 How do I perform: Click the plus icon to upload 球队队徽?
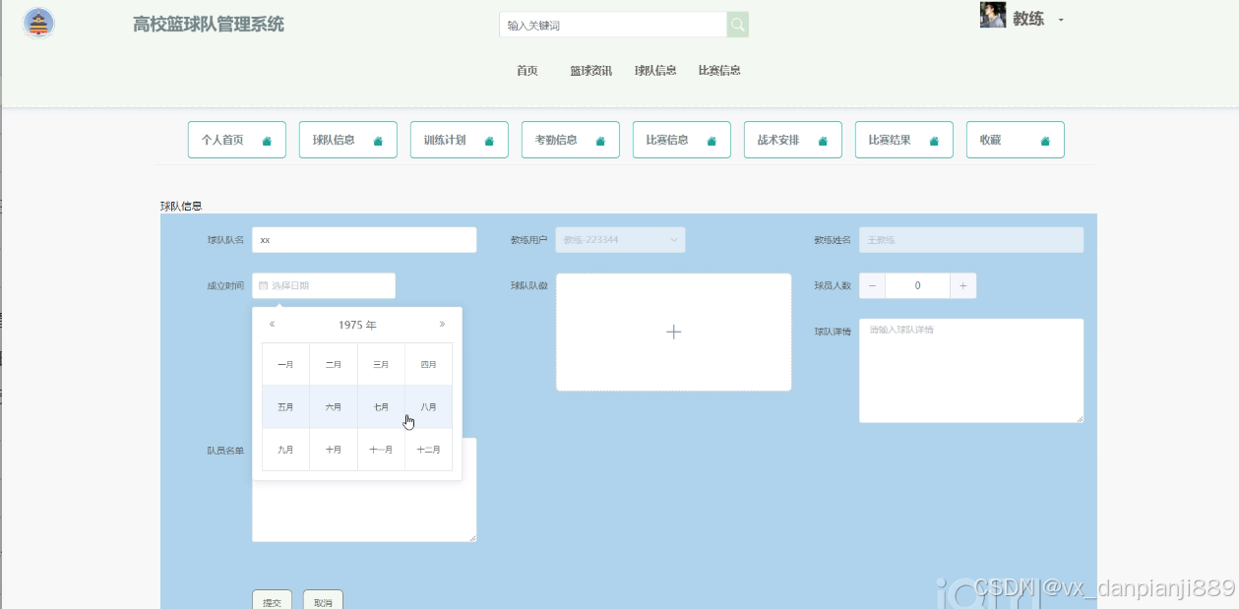pos(673,333)
